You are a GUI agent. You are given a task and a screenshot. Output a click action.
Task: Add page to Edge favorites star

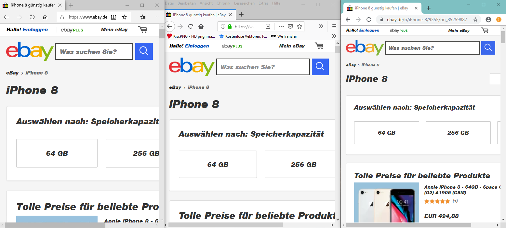(x=124, y=17)
